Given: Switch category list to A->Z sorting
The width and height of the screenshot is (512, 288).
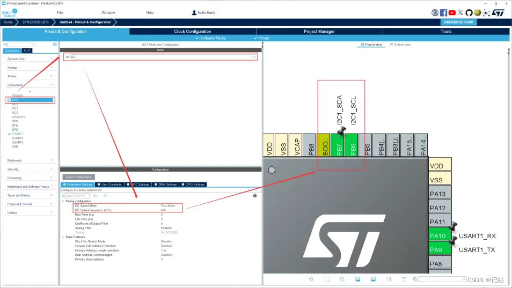Looking at the screenshot, I should [x=27, y=51].
